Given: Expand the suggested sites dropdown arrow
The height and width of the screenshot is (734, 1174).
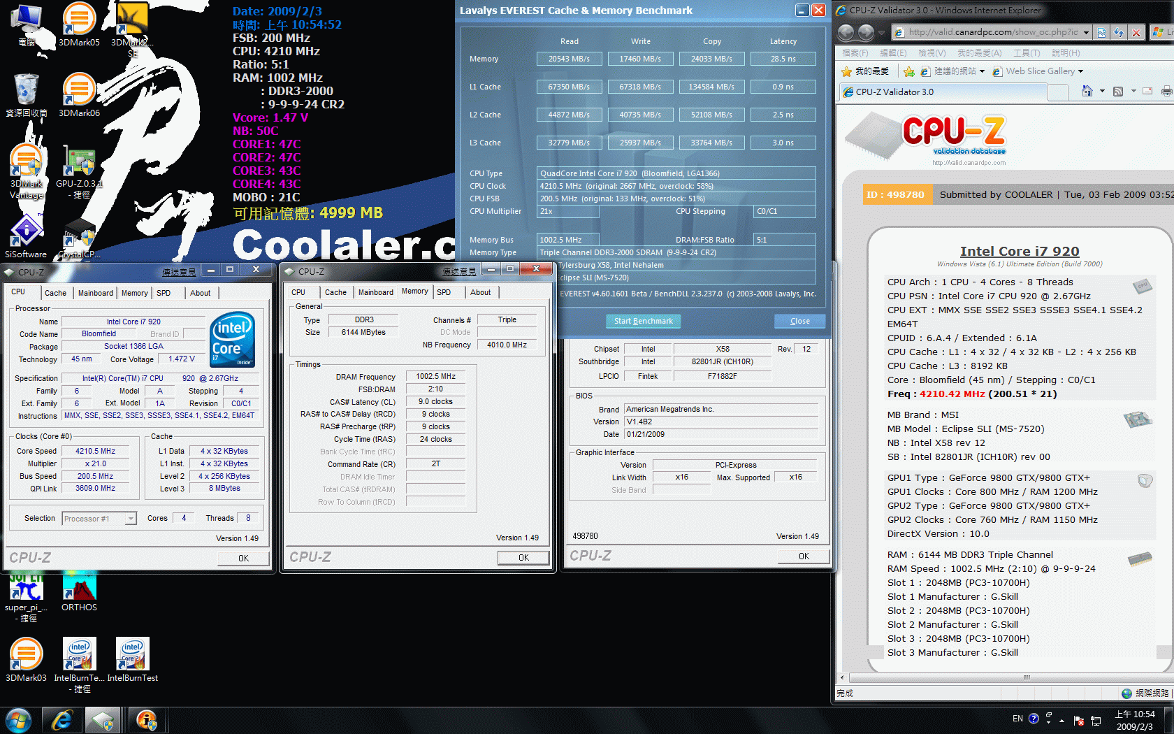Looking at the screenshot, I should click(982, 71).
